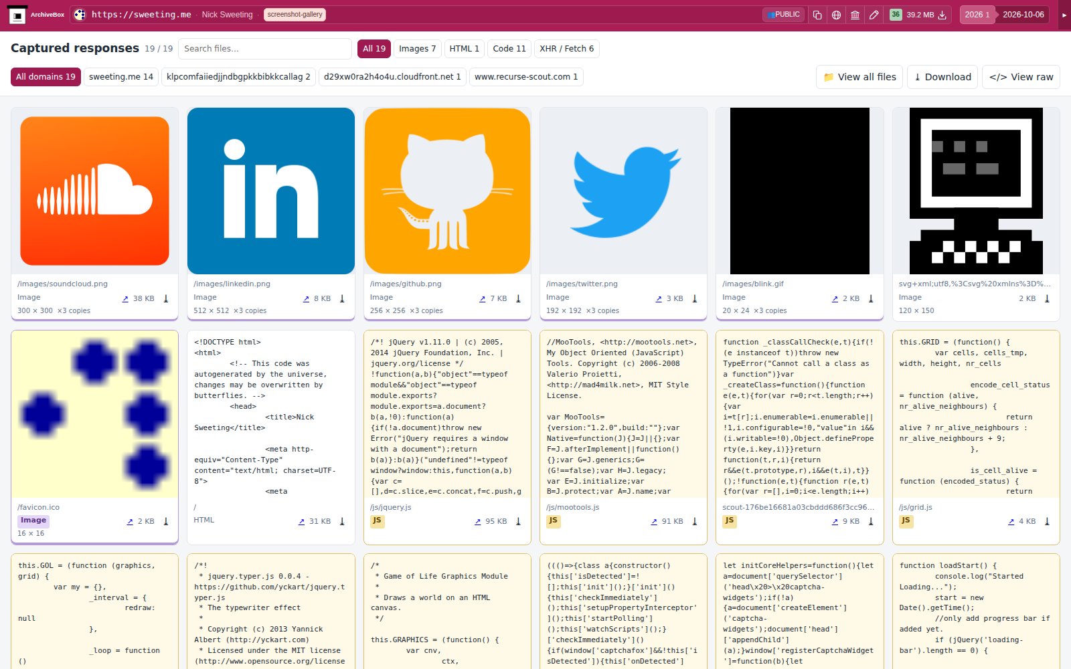Focus the Search files input field

coord(265,49)
